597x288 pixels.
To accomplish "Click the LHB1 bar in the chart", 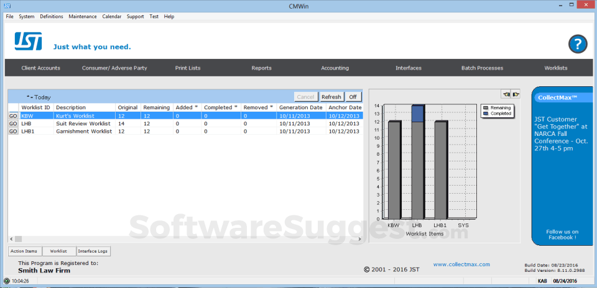I will (x=441, y=170).
